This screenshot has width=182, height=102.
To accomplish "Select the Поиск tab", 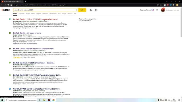I will tap(15, 14).
